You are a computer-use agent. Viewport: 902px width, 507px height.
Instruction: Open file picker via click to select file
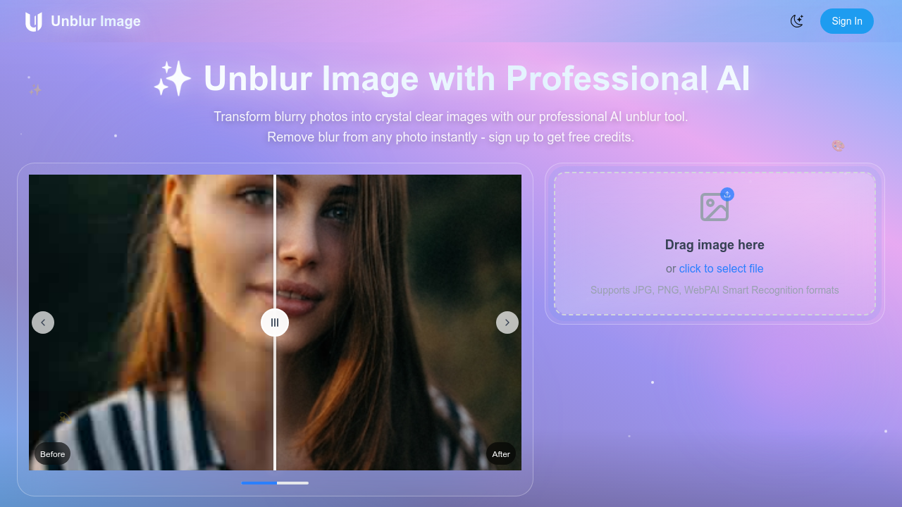(x=721, y=268)
